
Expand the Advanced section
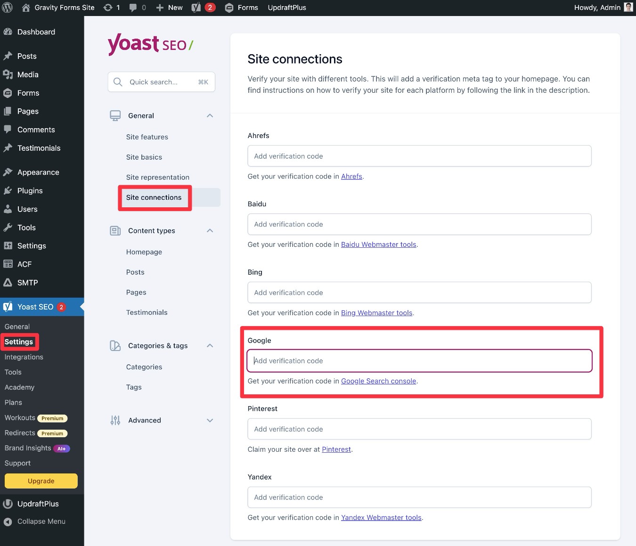210,420
